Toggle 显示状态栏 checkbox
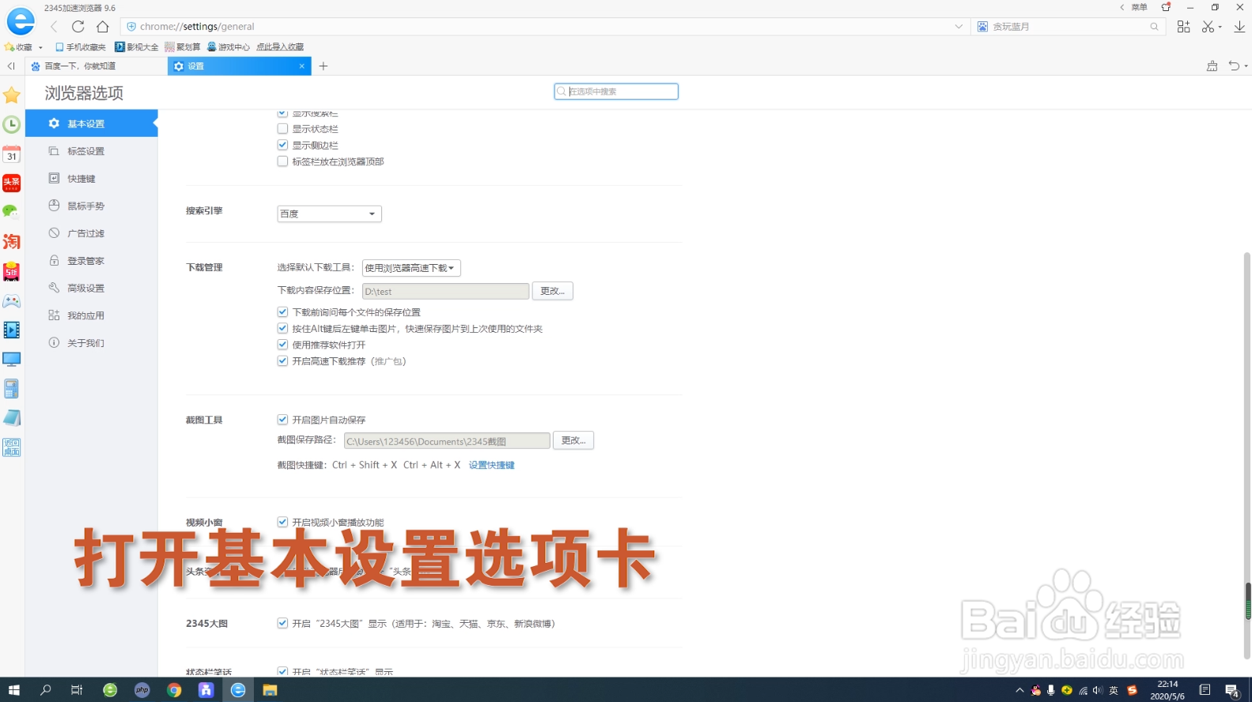The width and height of the screenshot is (1252, 702). pyautogui.click(x=282, y=129)
